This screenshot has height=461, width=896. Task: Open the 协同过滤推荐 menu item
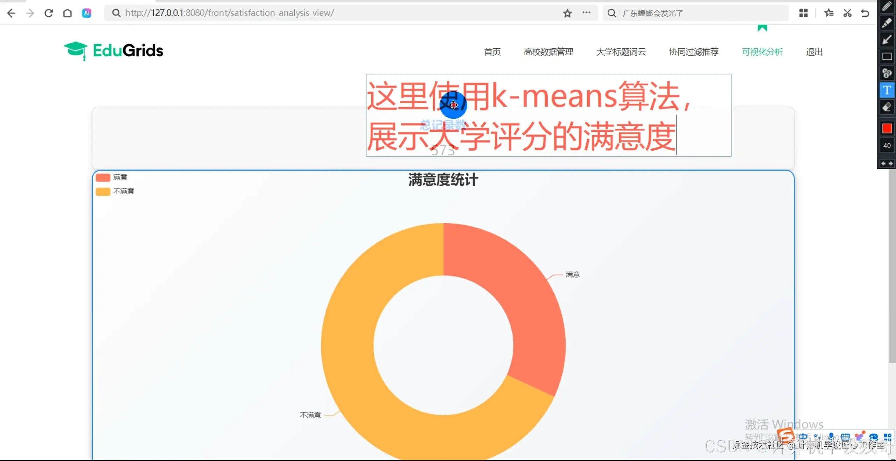694,52
